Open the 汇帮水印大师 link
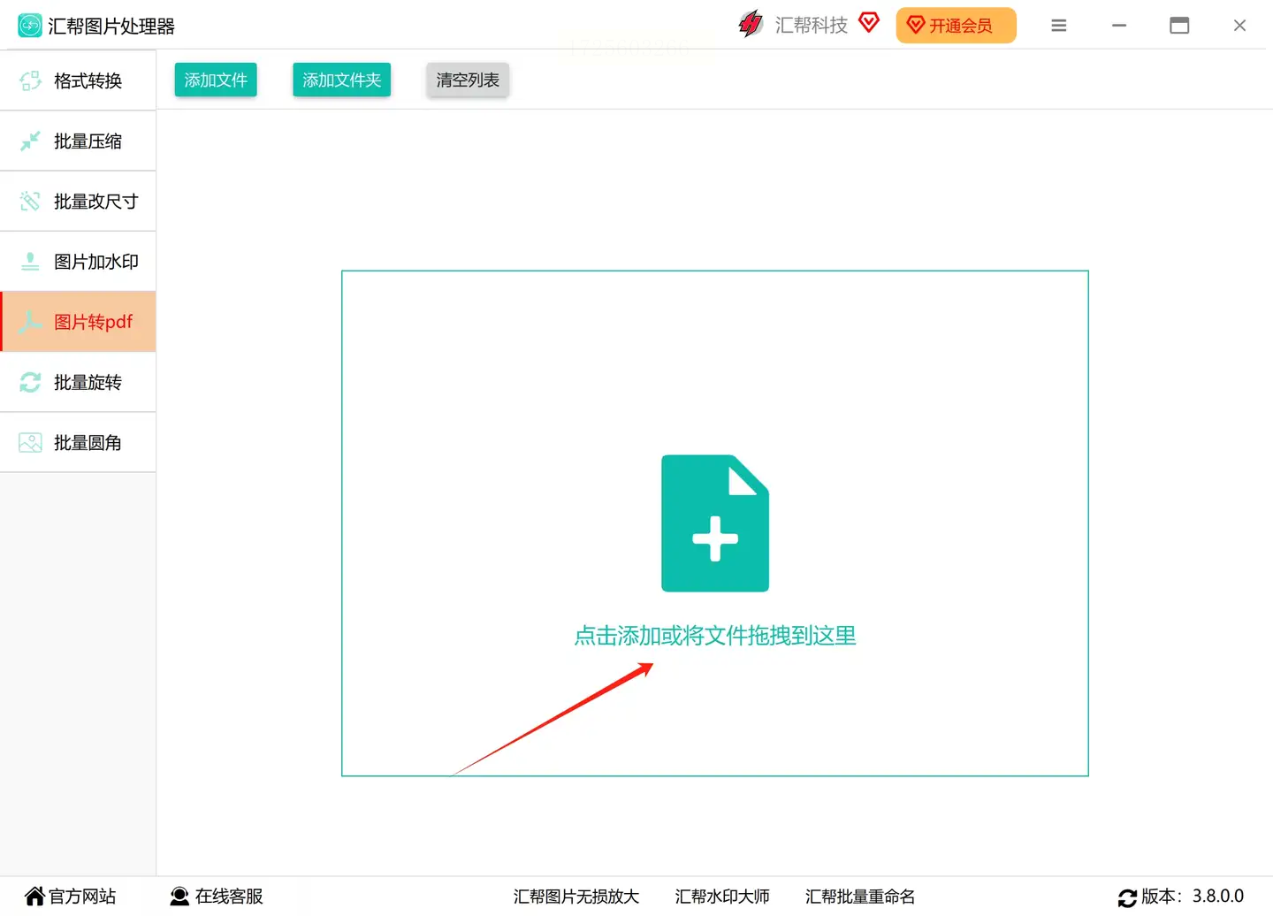The height and width of the screenshot is (916, 1273). (x=722, y=897)
